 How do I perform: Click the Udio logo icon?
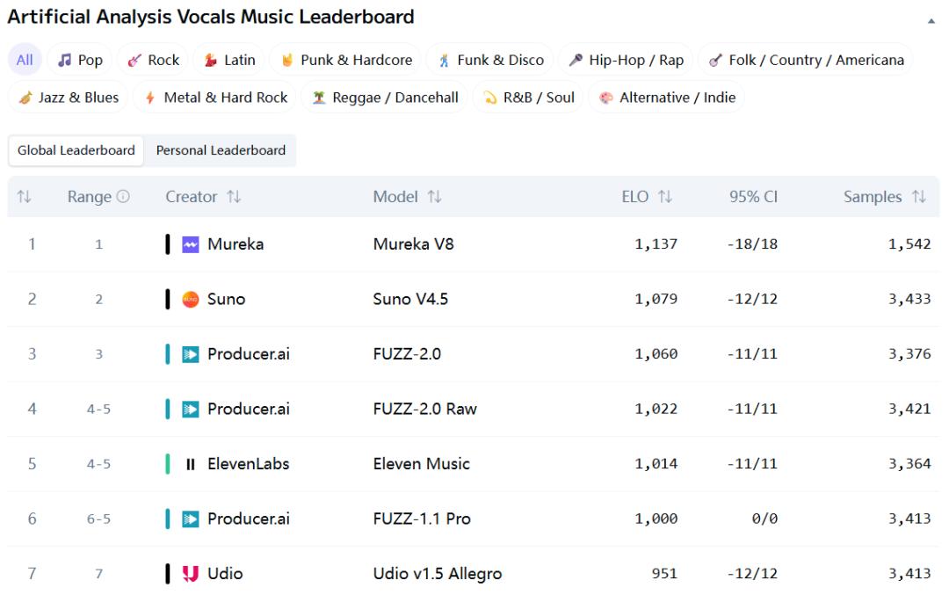[x=191, y=574]
